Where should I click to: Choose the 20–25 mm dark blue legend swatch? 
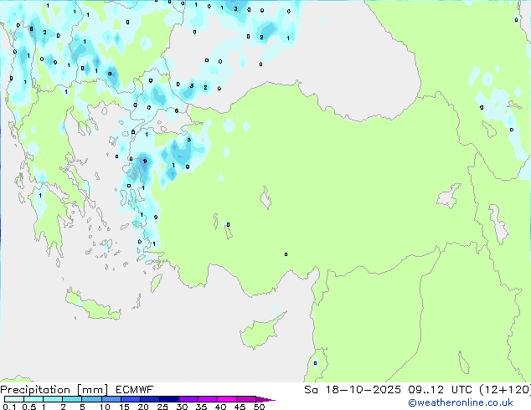149,399
